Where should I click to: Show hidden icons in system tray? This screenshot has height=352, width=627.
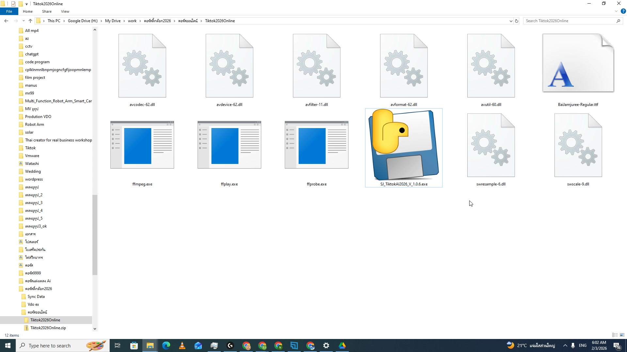click(x=565, y=345)
